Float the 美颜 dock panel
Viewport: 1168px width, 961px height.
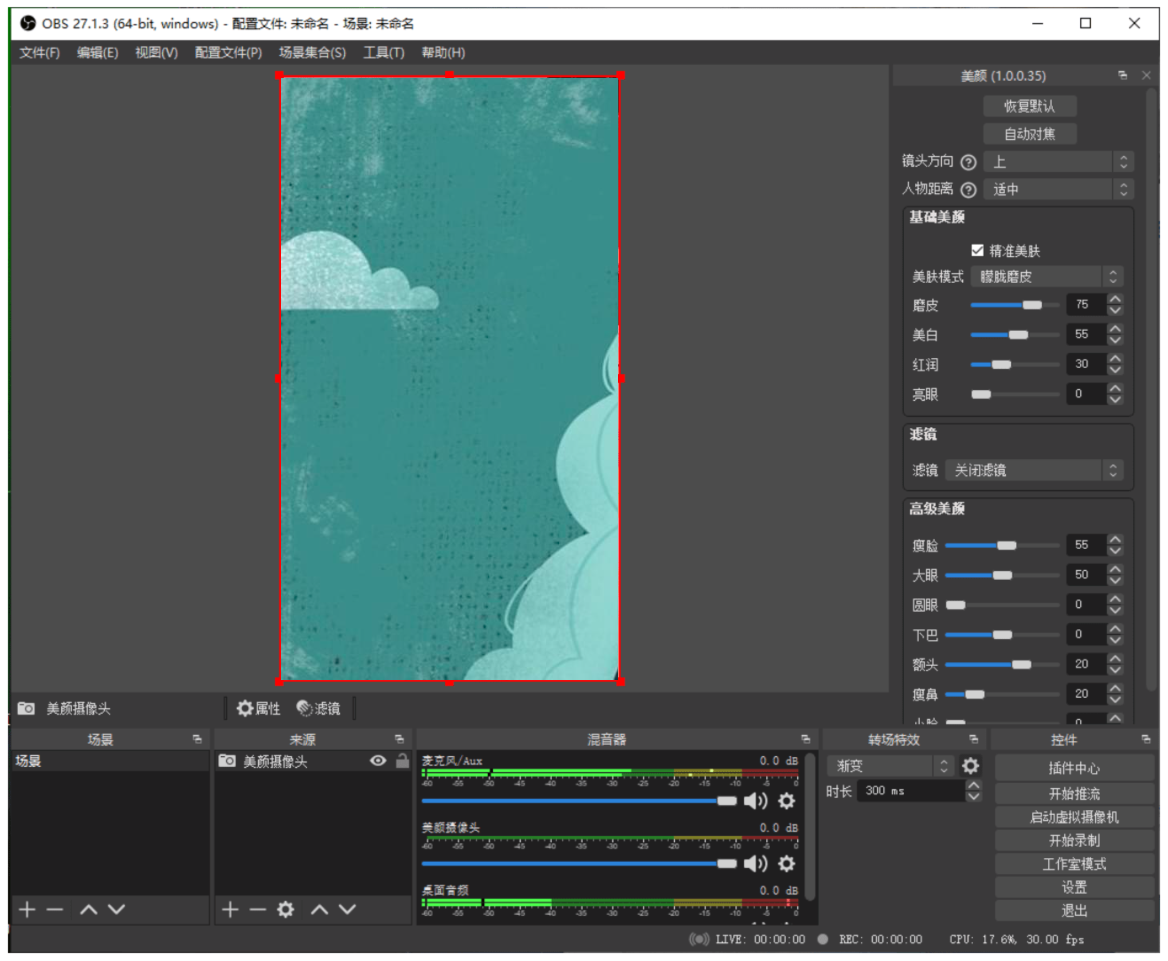point(1123,75)
